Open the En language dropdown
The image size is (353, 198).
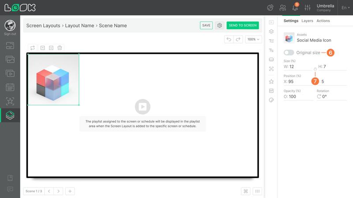[x=345, y=7]
